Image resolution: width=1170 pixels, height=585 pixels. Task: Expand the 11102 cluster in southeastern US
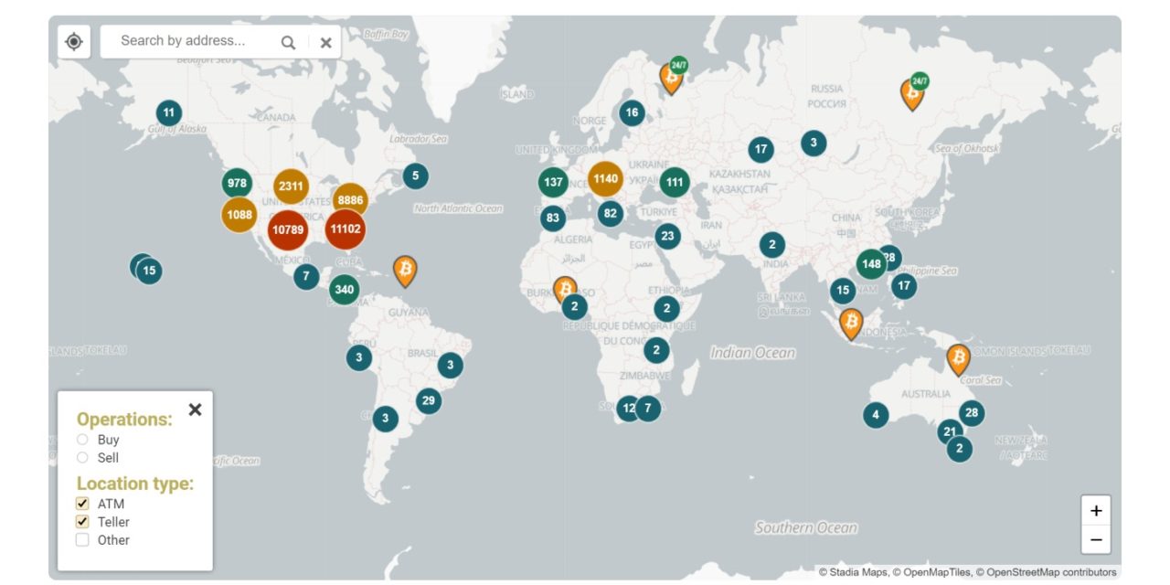point(346,229)
